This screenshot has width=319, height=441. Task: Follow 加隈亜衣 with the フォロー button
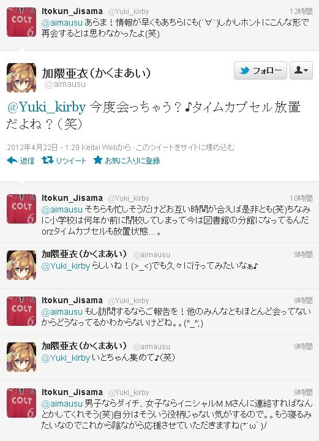coord(260,70)
